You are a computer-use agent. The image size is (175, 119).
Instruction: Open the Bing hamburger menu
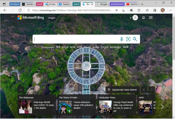151,18
